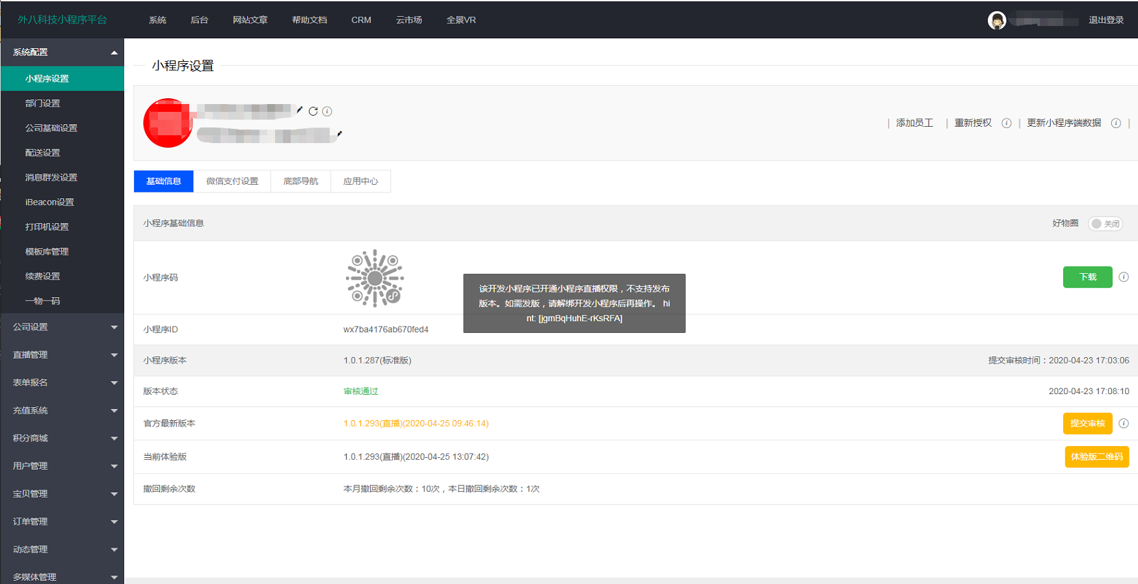Viewport: 1138px width, 584px height.
Task: Open 模板库管理 in the sidebar
Action: 62,252
